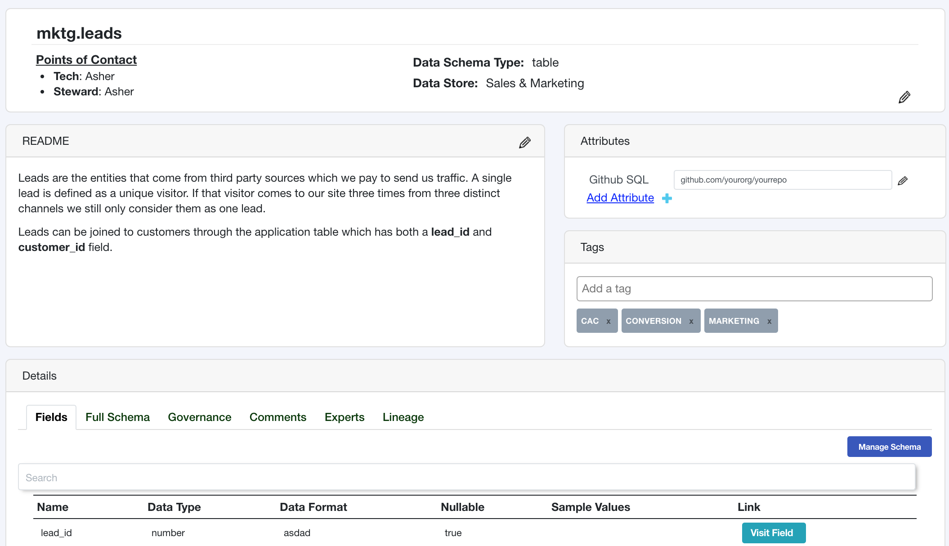This screenshot has width=949, height=546.
Task: Focus the Add a tag input
Action: pyautogui.click(x=754, y=289)
